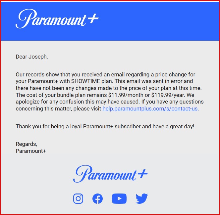
Task: Click the blue Paramount+ footer logo
Action: (x=110, y=174)
